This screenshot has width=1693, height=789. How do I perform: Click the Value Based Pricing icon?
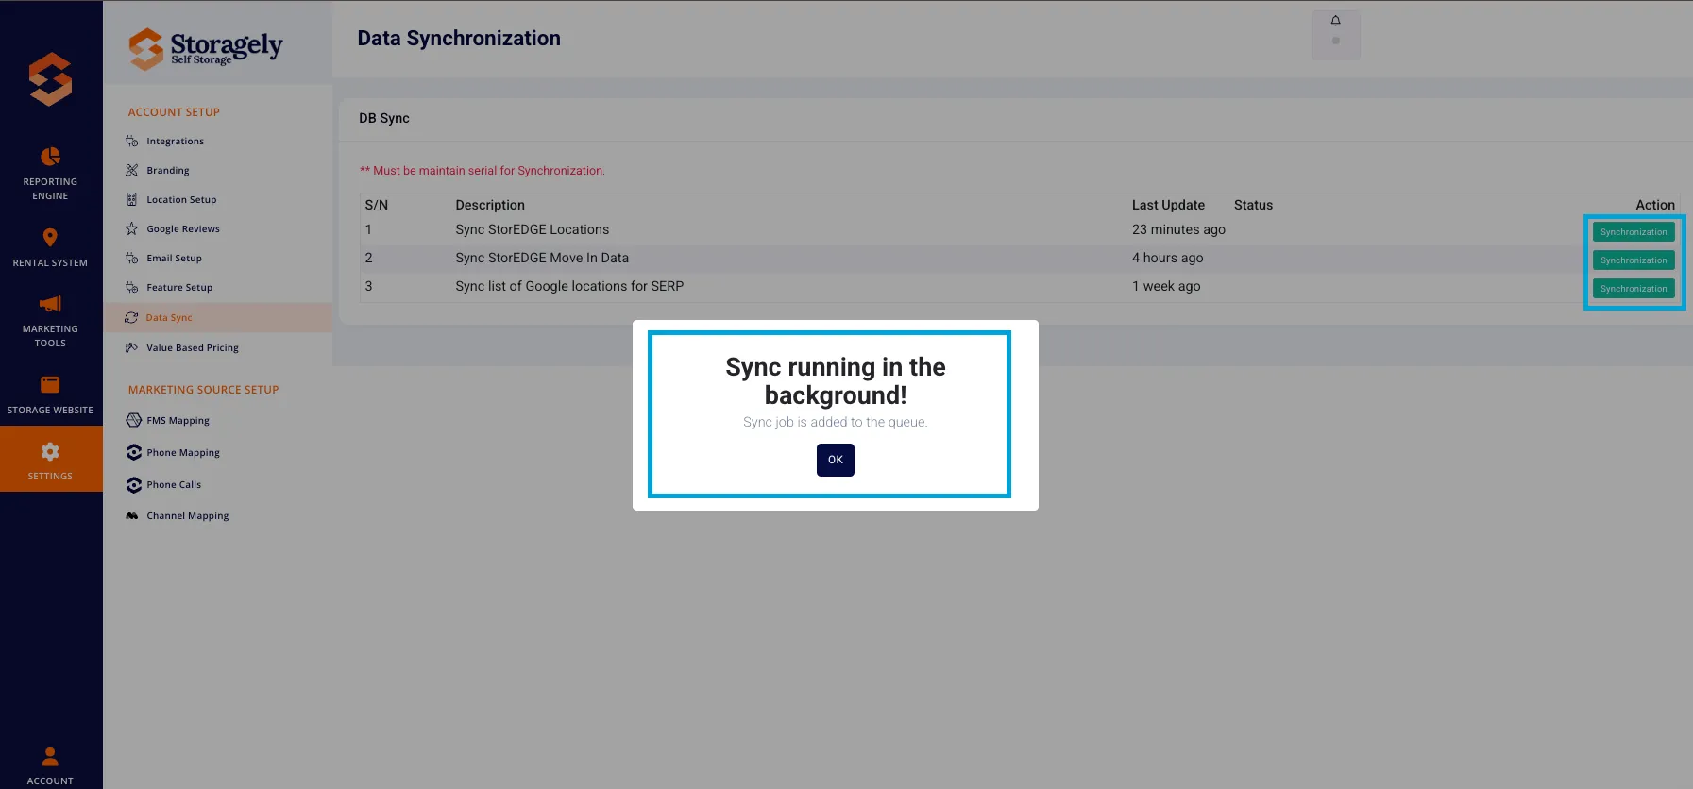132,348
